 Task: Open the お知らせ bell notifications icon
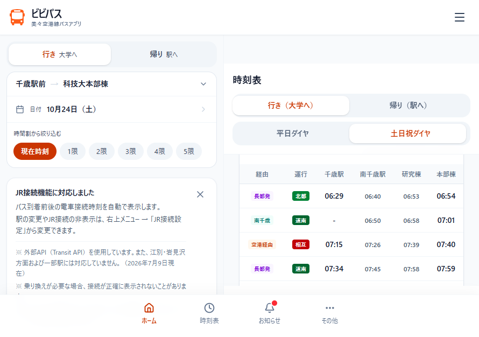(x=270, y=308)
